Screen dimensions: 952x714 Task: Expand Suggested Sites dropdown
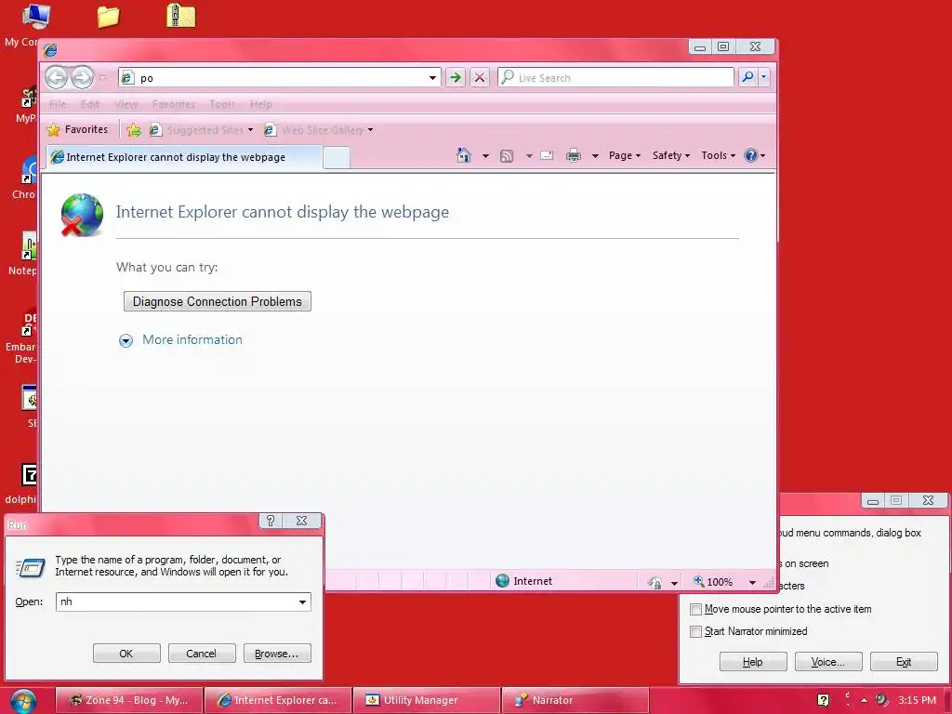tap(250, 130)
